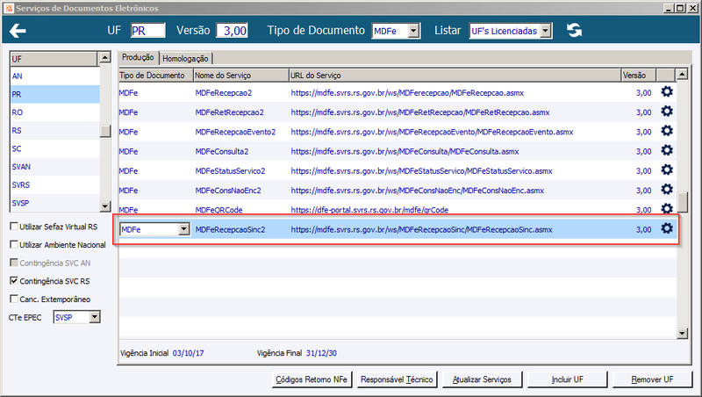Enable Canc. Extemporâneo checkbox
The image size is (702, 397).
[14, 299]
